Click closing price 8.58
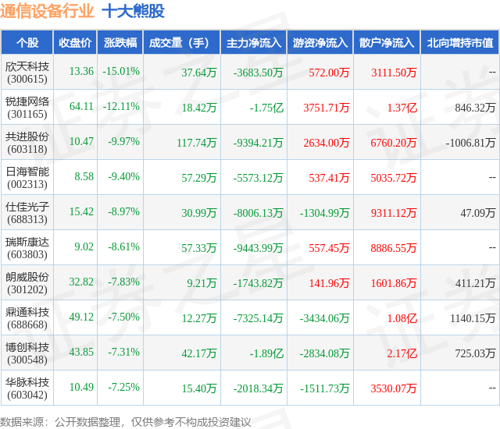 (84, 176)
